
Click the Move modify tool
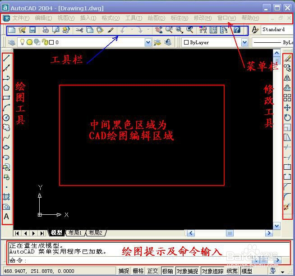pos(287,108)
